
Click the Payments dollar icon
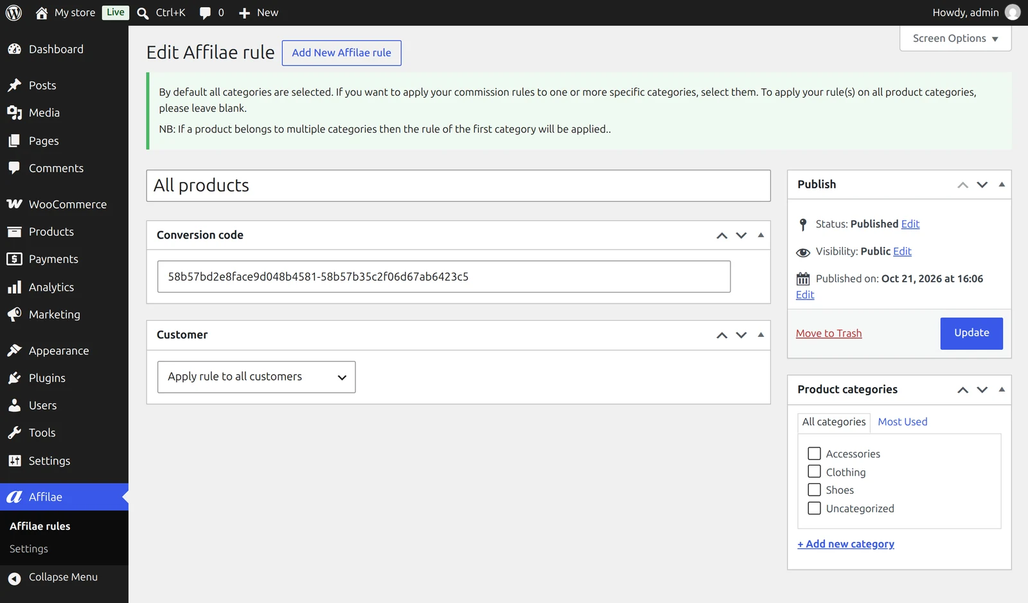tap(14, 259)
